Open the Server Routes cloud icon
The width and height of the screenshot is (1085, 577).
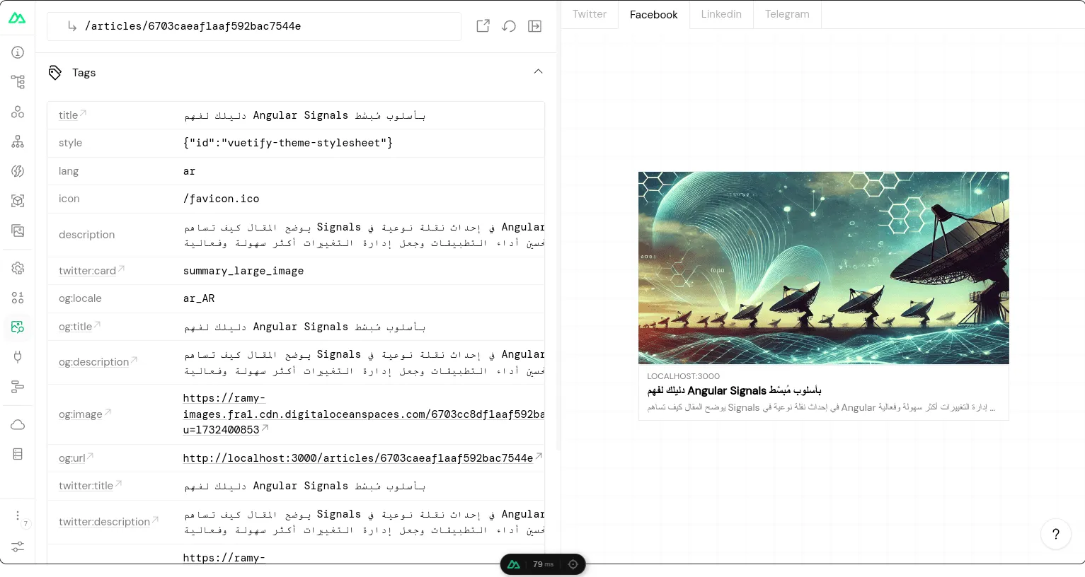pyautogui.click(x=18, y=424)
